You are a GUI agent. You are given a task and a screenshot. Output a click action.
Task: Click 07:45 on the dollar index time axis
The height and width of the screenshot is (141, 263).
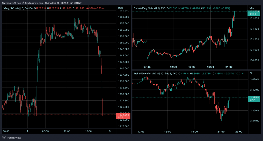coord(147,67)
